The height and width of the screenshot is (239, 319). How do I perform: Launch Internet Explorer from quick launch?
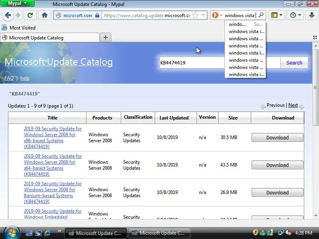[47, 233]
